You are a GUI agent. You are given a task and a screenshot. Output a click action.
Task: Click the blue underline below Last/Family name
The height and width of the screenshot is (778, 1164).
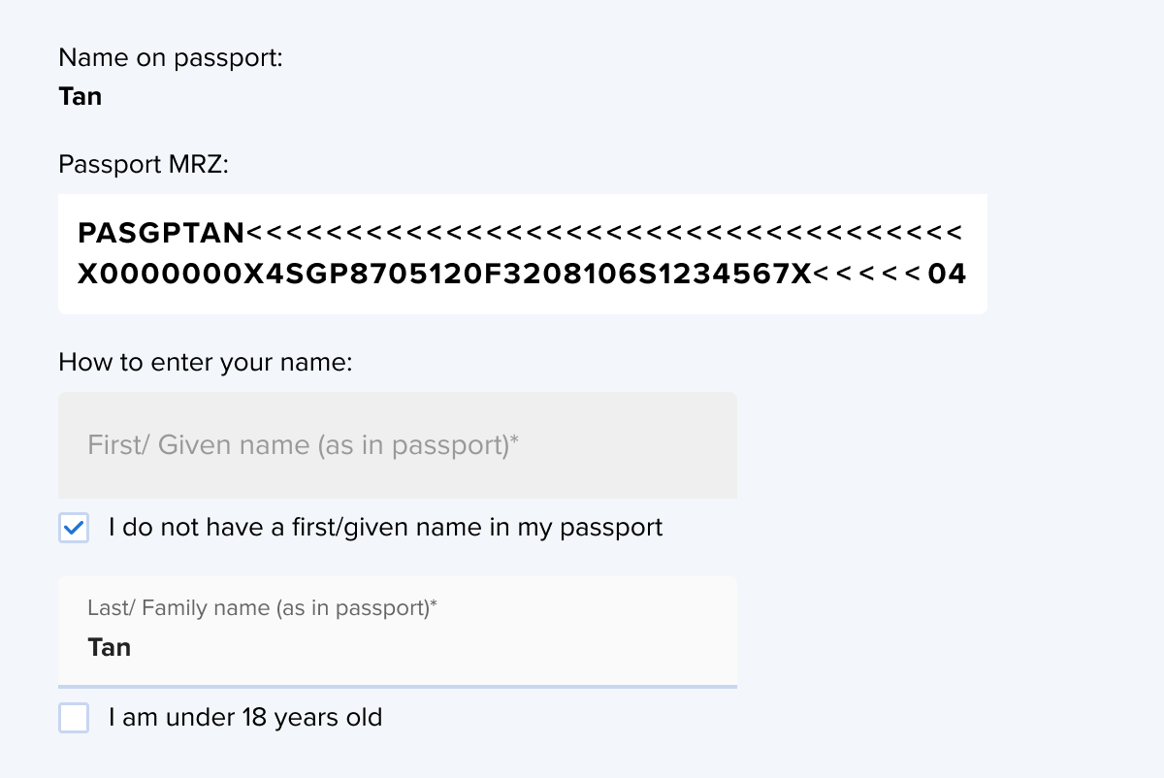click(398, 686)
